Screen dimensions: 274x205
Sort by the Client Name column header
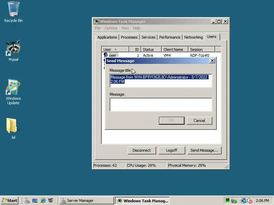175,50
